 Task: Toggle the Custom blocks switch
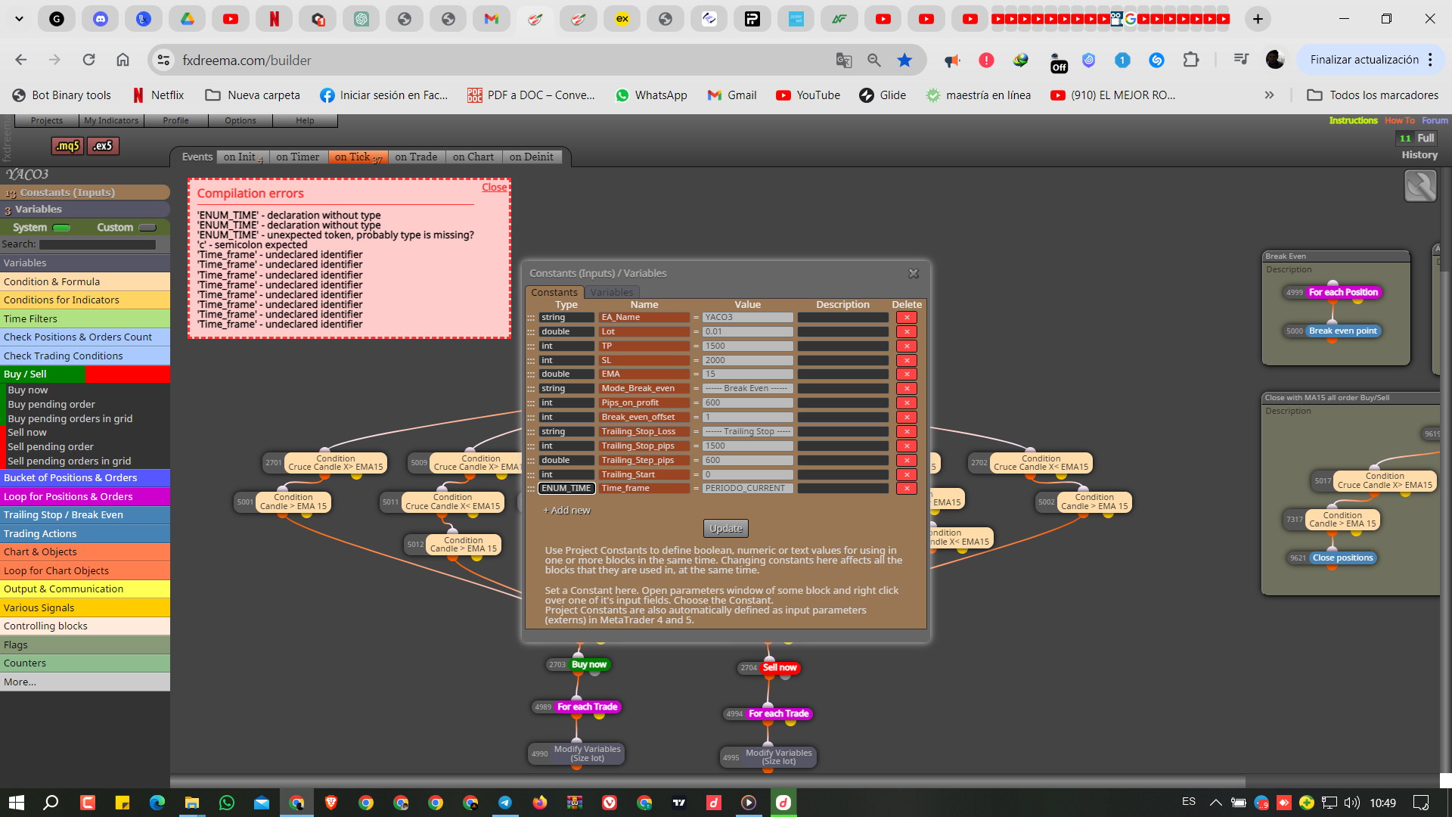pyautogui.click(x=147, y=228)
